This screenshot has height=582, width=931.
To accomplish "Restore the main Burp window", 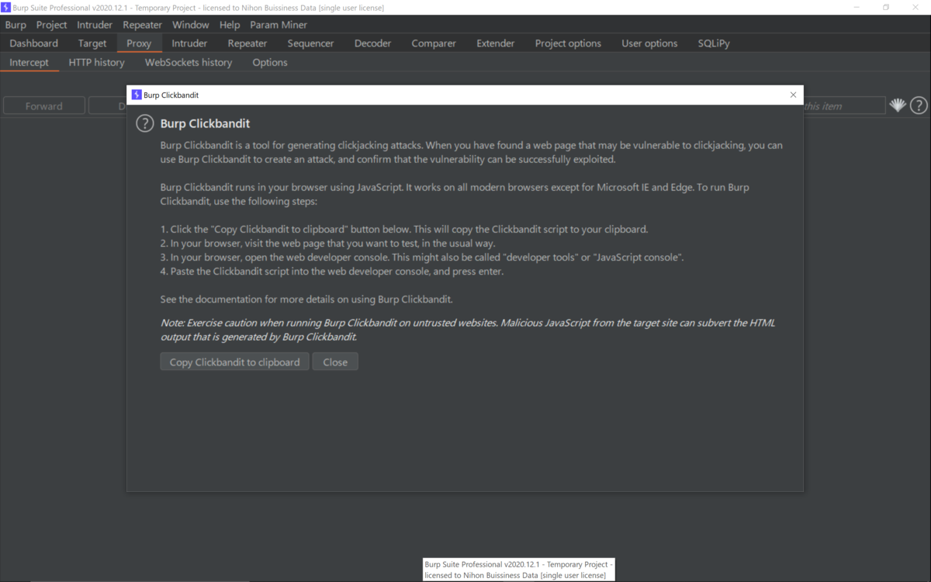I will [x=885, y=7].
